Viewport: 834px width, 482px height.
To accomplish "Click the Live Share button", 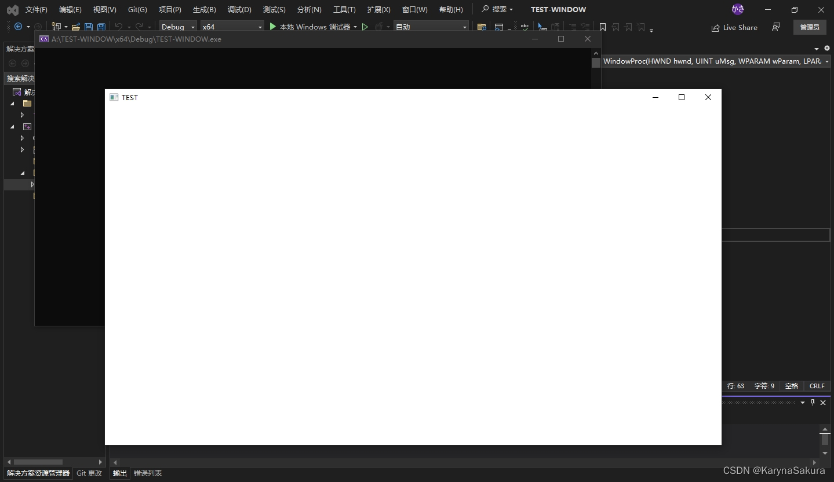I will coord(734,27).
